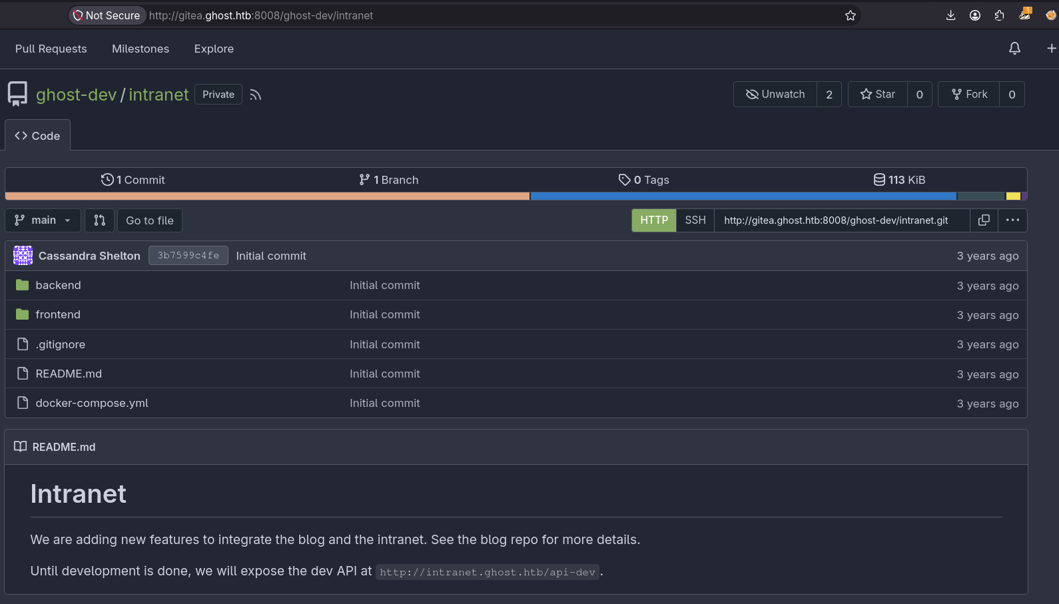
Task: Open the Code tab
Action: pyautogui.click(x=37, y=136)
